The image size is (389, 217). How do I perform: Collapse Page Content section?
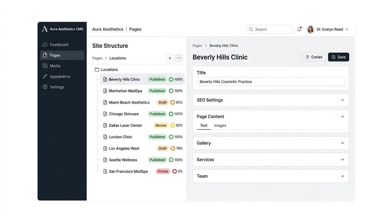tap(342, 117)
